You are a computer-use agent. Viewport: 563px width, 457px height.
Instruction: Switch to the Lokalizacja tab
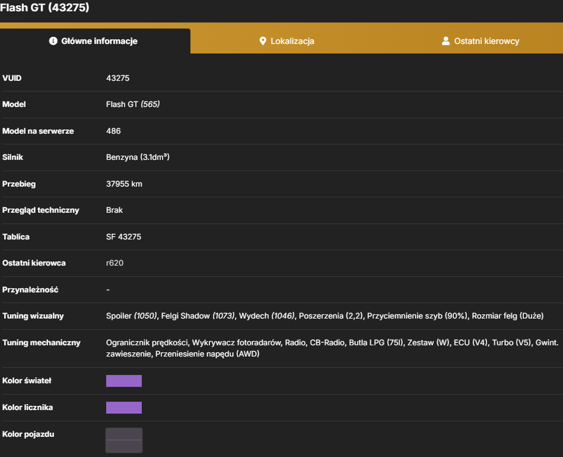tap(287, 41)
